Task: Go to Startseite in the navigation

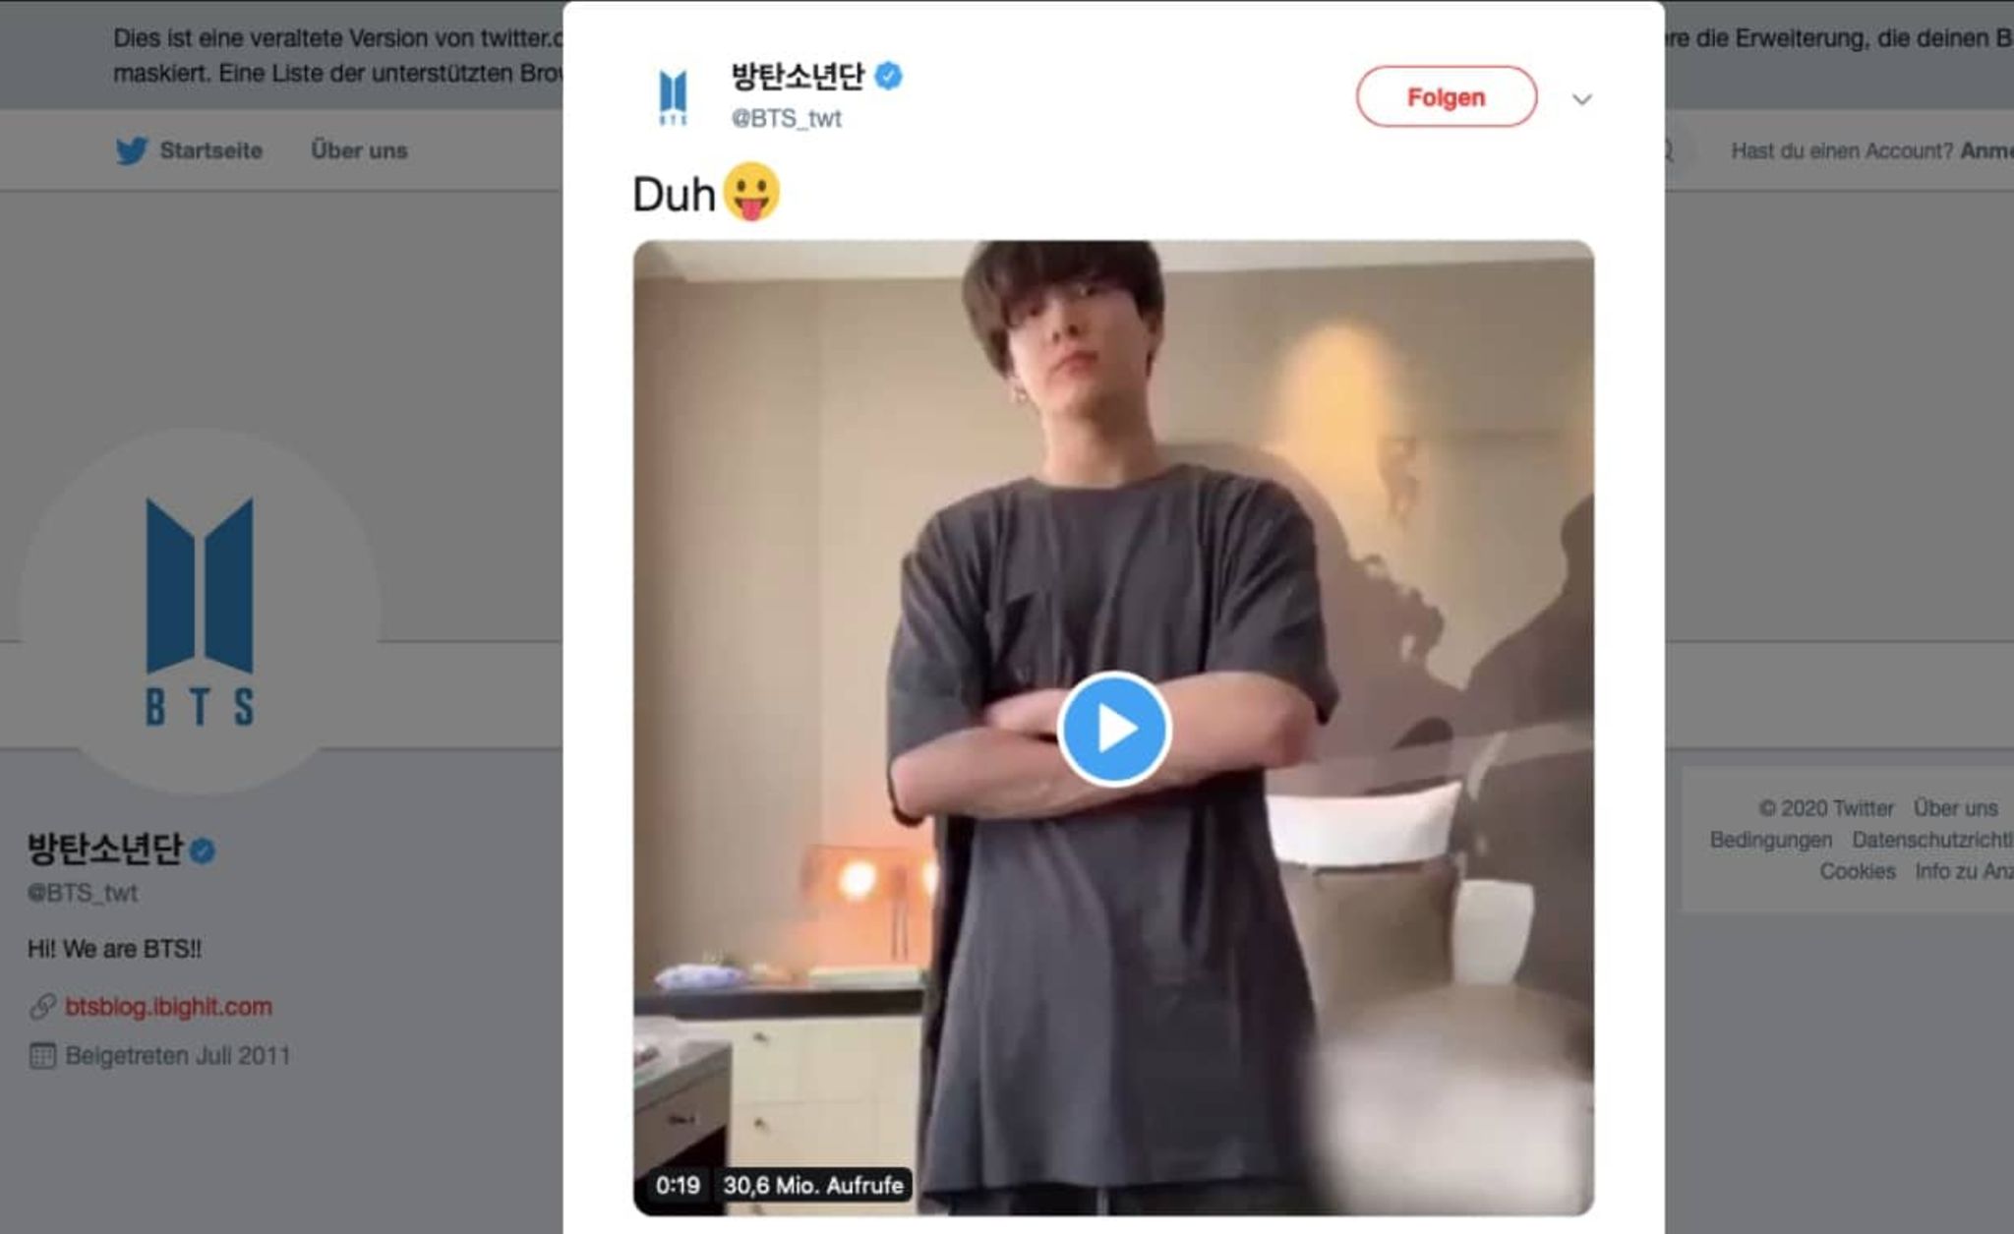Action: point(210,150)
